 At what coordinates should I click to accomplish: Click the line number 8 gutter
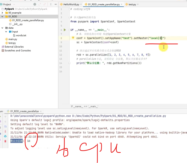point(61,38)
